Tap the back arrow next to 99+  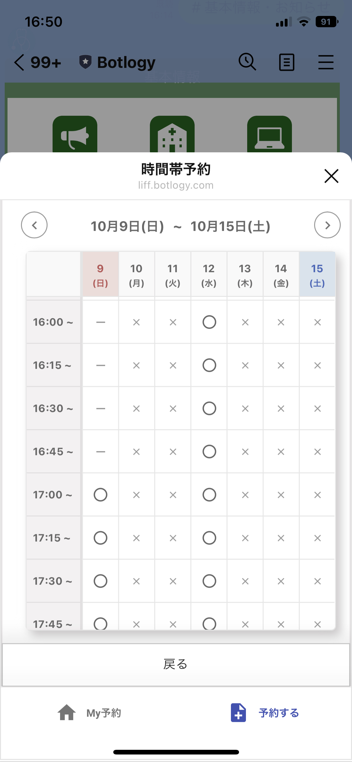(x=19, y=62)
